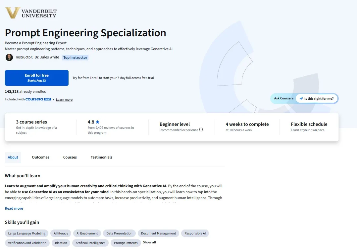Switch to the Courses tab

pyautogui.click(x=70, y=157)
